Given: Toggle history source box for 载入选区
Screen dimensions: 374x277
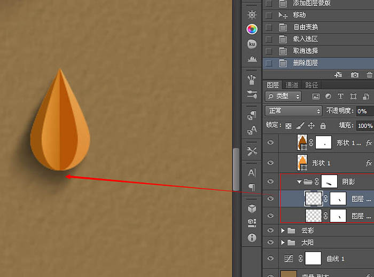Looking at the screenshot, I should point(269,39).
